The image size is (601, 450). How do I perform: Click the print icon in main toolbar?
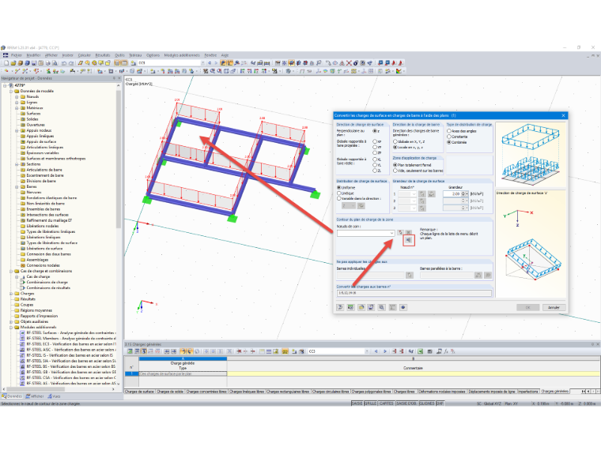(x=48, y=63)
